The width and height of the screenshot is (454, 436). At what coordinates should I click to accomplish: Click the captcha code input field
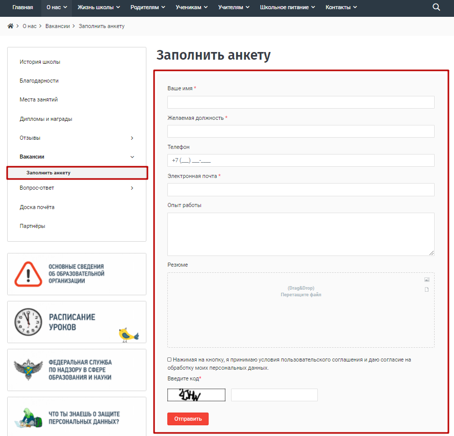click(274, 395)
